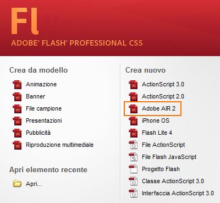Image resolution: width=220 pixels, height=203 pixels.
Task: Click the Fl icon beside ActionScript 2.0
Action: pyautogui.click(x=133, y=97)
